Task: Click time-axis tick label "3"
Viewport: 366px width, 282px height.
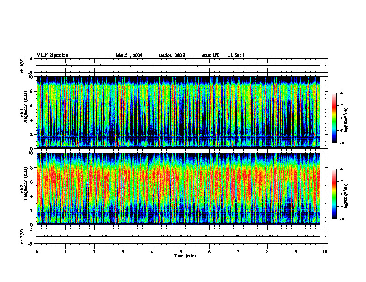Action: 123,252
